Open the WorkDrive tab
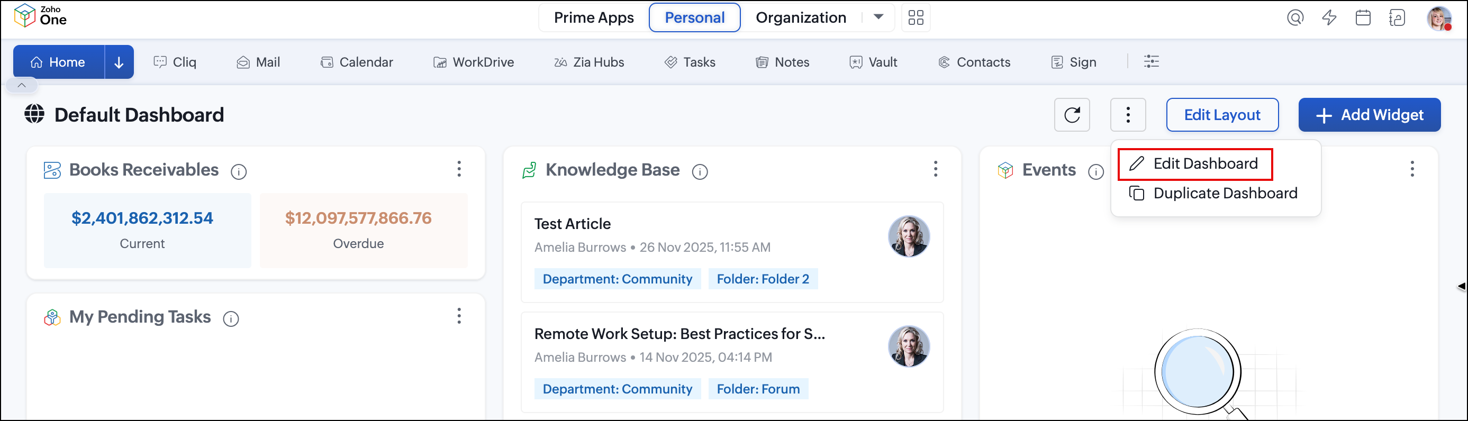 474,62
